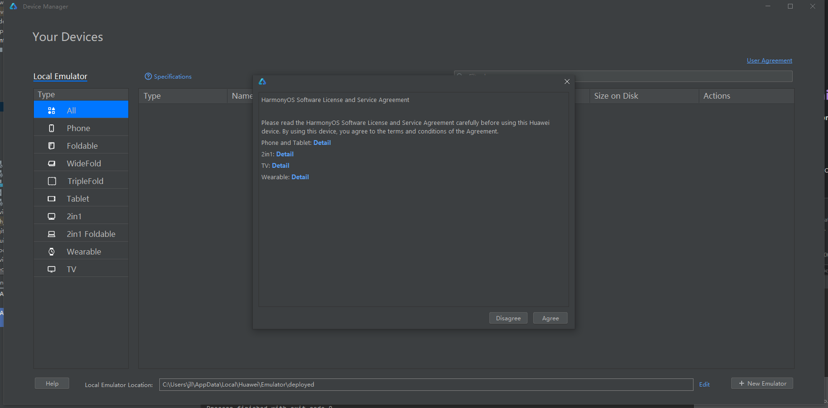Image resolution: width=828 pixels, height=408 pixels.
Task: Select Tablet in the Type list
Action: [x=81, y=199]
